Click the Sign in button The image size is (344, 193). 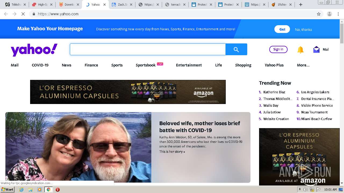(x=278, y=49)
